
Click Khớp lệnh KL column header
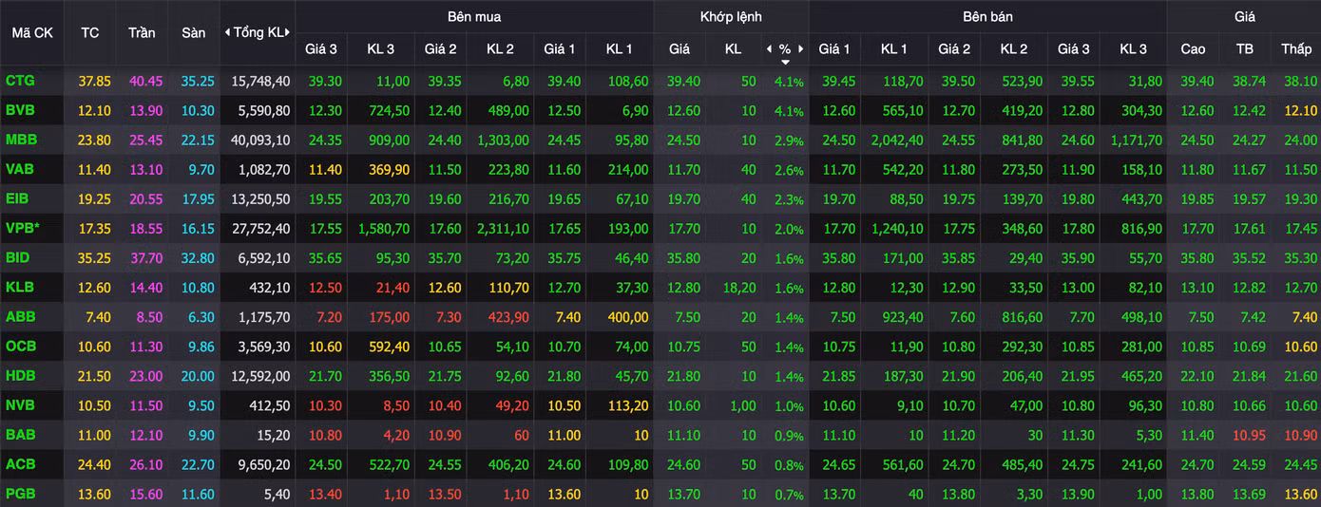point(733,48)
